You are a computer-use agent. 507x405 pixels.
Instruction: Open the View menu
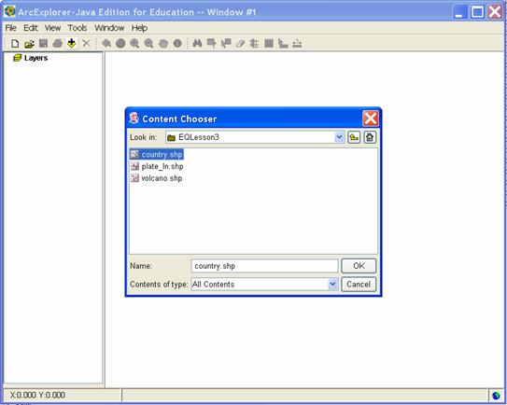tap(52, 28)
